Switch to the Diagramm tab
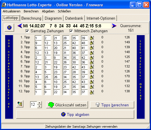Viewport: 151px width, 130px height. pyautogui.click(x=53, y=18)
